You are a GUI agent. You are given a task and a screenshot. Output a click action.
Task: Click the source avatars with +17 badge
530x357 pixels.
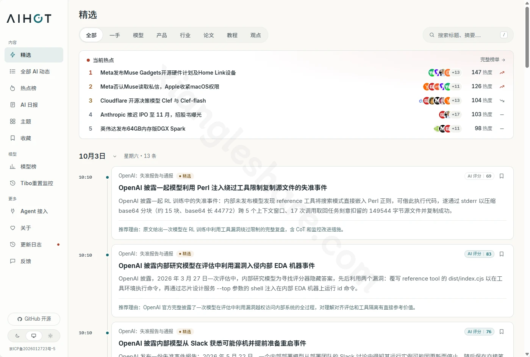coord(450,114)
